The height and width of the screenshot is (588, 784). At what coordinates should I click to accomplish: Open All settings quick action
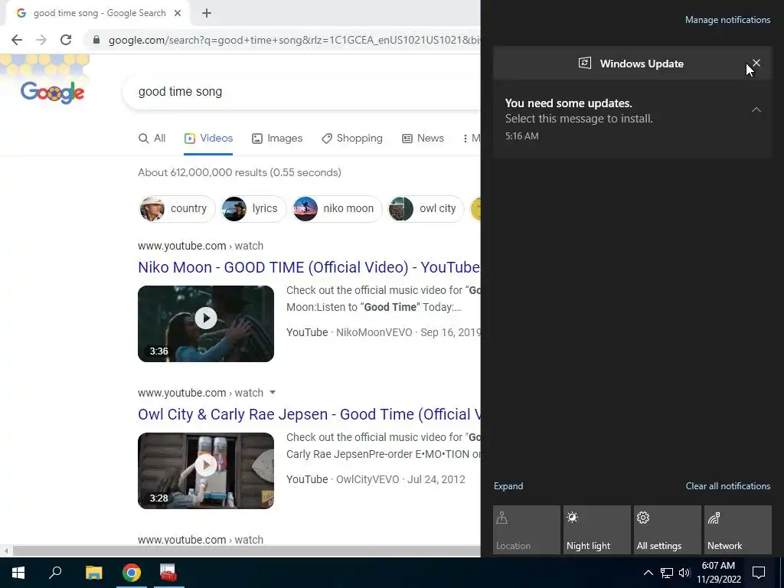(x=668, y=530)
